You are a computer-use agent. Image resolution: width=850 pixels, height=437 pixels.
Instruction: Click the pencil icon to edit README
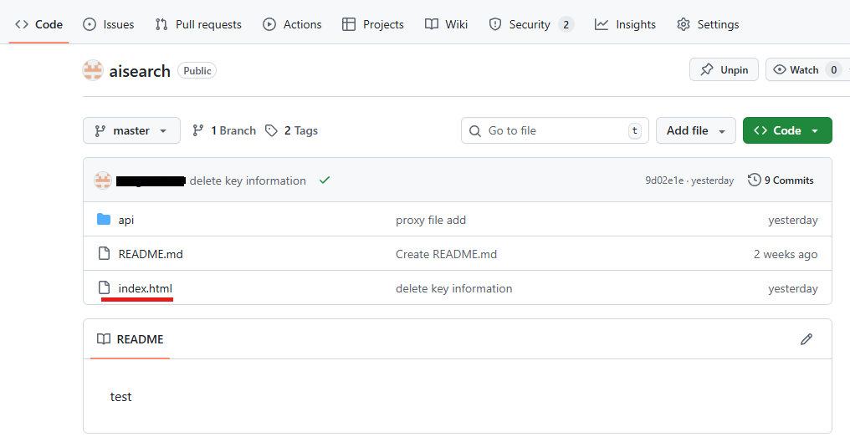point(806,339)
